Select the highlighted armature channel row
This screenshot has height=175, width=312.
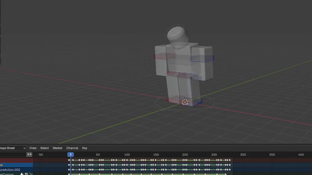(17, 165)
